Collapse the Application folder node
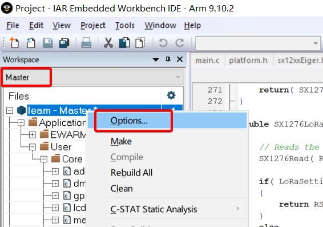Screen dimensions: 323x227 21,123
